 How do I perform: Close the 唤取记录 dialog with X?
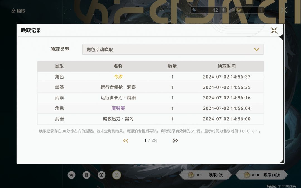click(x=274, y=30)
